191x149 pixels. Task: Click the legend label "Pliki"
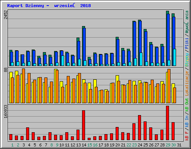187,44
